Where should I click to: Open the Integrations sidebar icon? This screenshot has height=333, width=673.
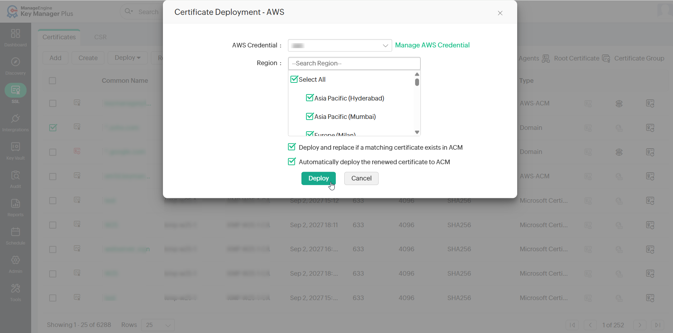click(15, 119)
